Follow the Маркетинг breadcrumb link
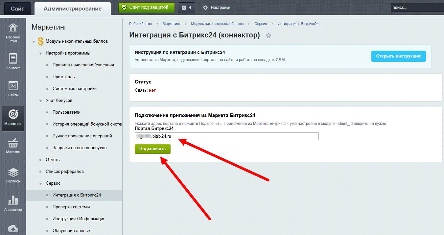 click(x=172, y=24)
